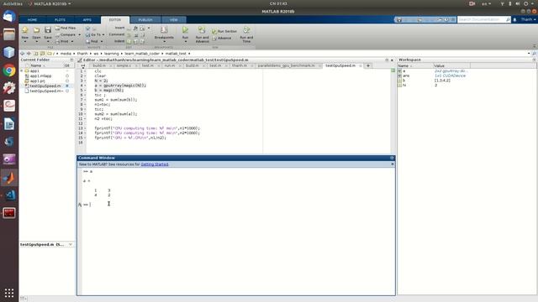Image resolution: width=538 pixels, height=302 pixels.
Task: Open Activities overview in top bar
Action: click(13, 3)
